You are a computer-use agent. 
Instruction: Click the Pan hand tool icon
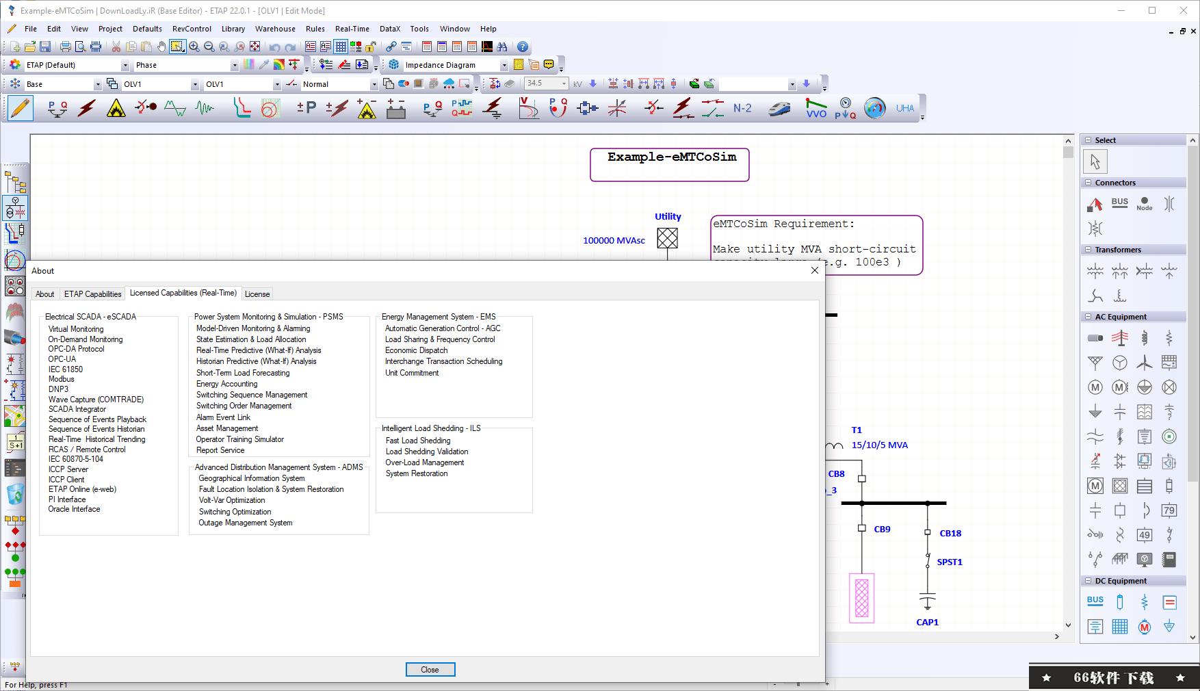[161, 47]
